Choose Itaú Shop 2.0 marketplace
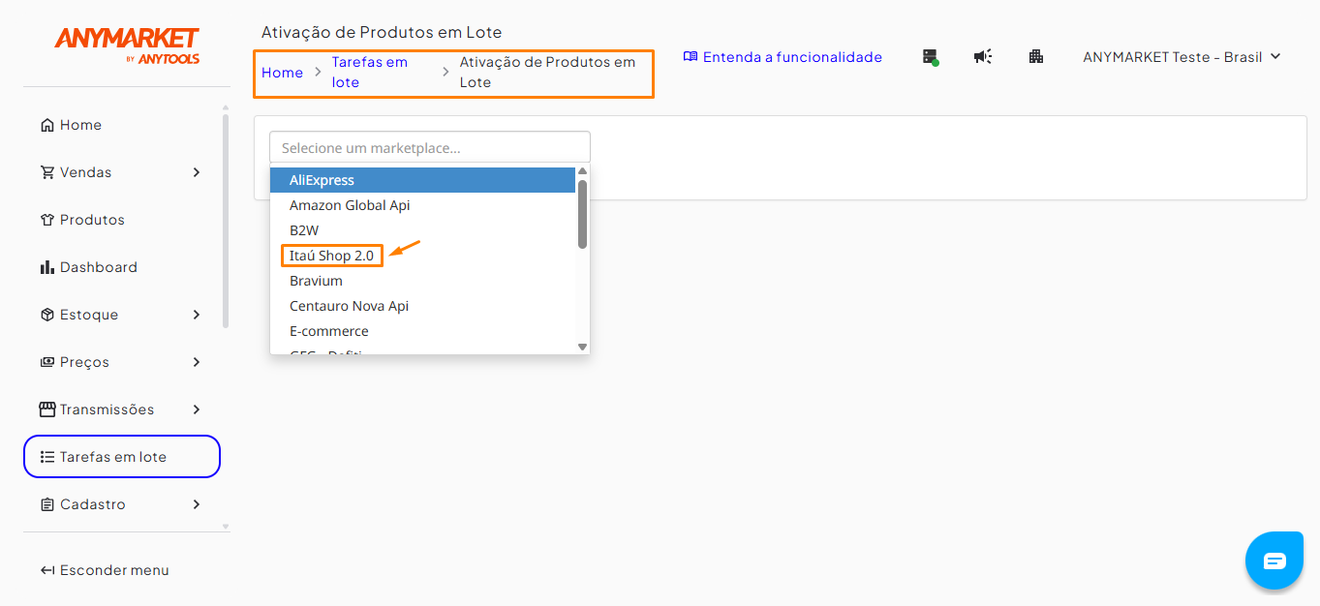1320x606 pixels. pyautogui.click(x=422, y=256)
